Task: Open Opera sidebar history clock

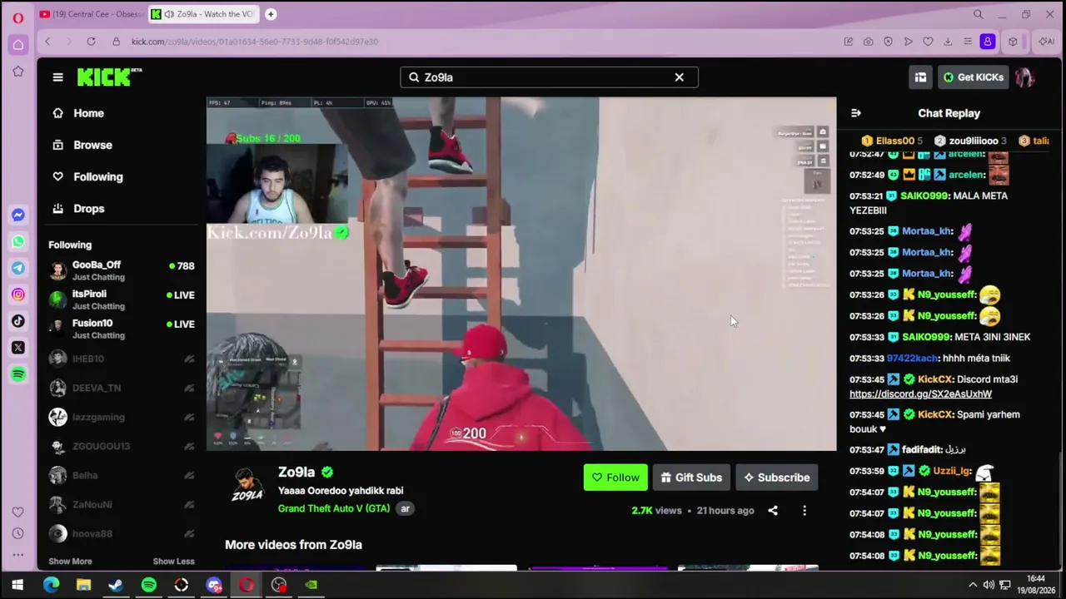Action: tap(17, 533)
